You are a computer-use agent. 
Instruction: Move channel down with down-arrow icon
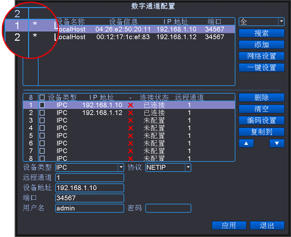(x=277, y=143)
